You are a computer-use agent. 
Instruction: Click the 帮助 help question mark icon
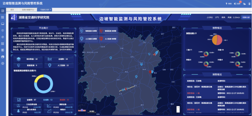(226, 4)
